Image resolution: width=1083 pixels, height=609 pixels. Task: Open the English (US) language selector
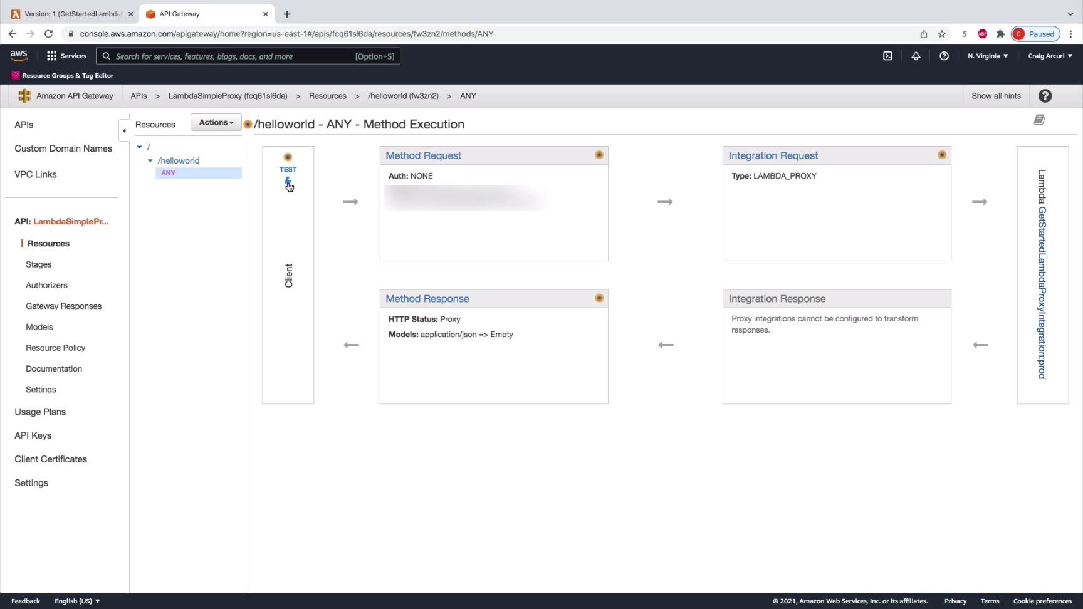point(77,601)
